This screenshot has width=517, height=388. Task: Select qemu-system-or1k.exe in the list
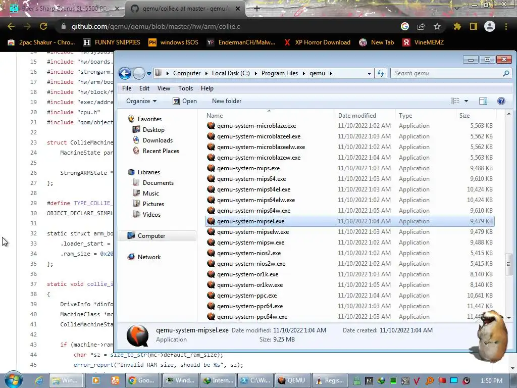point(349,274)
